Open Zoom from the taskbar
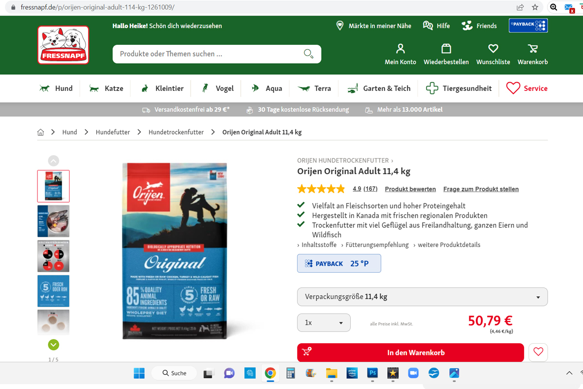Image resolution: width=583 pixels, height=389 pixels. (x=413, y=373)
